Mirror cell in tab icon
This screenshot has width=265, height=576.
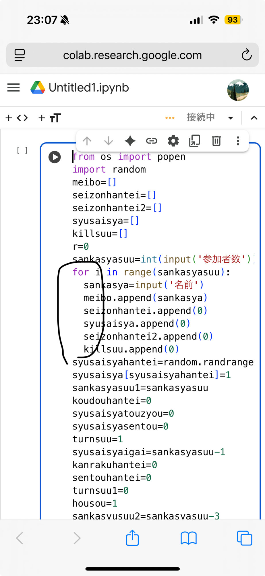[195, 141]
